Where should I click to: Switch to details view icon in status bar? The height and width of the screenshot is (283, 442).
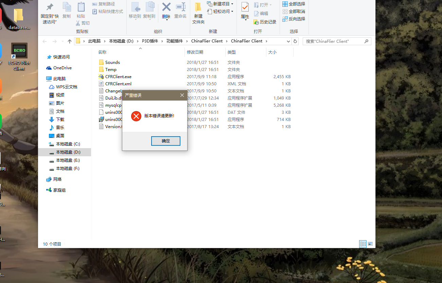[363, 244]
